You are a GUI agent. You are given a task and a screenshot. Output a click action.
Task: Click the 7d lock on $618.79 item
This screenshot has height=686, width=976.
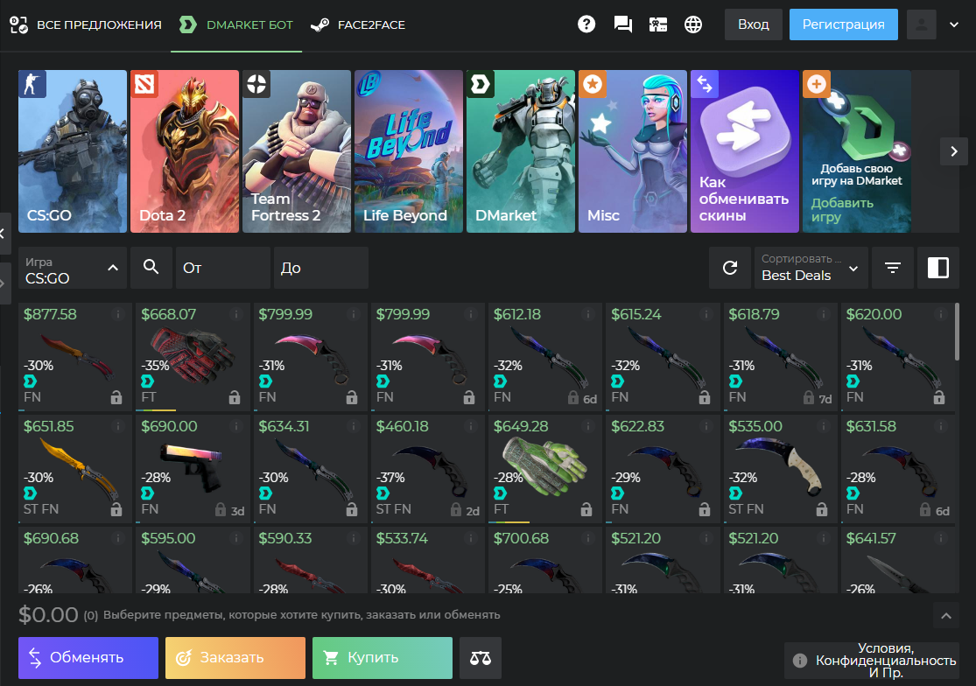(818, 398)
